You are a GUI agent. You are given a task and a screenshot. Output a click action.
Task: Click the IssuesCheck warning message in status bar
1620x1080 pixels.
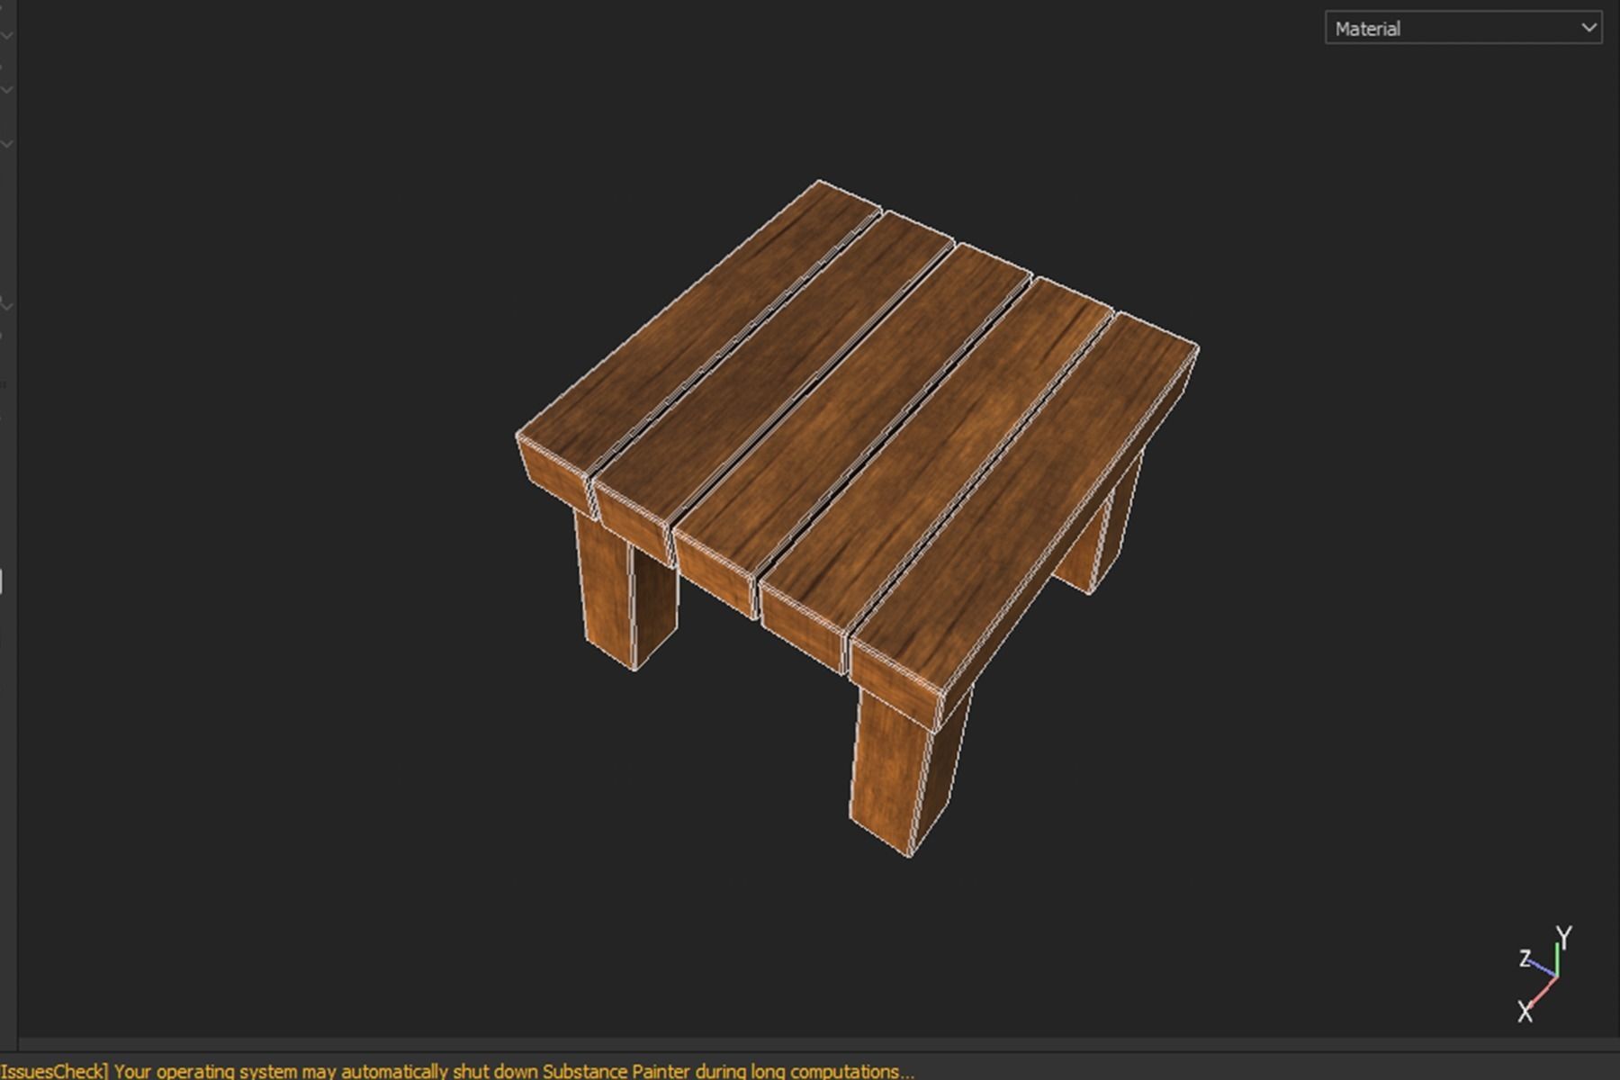[456, 1071]
